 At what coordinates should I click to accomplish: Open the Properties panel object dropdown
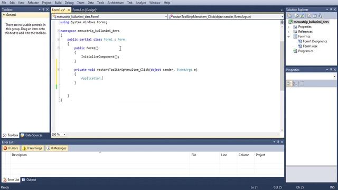click(334, 77)
